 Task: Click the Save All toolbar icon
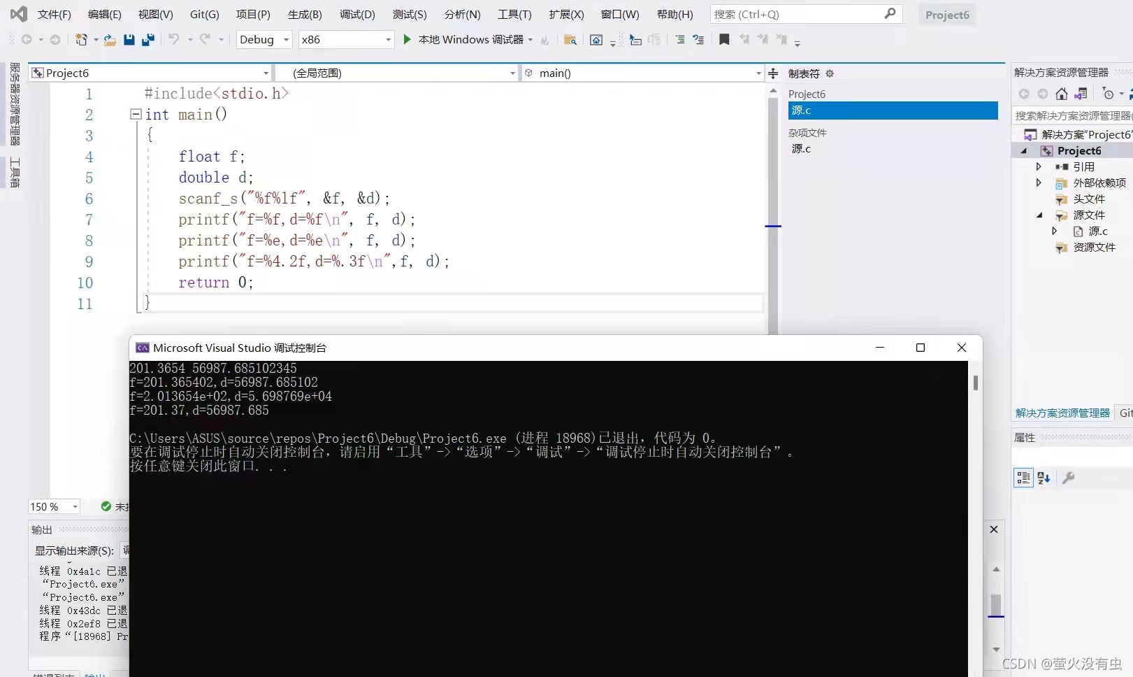(147, 40)
